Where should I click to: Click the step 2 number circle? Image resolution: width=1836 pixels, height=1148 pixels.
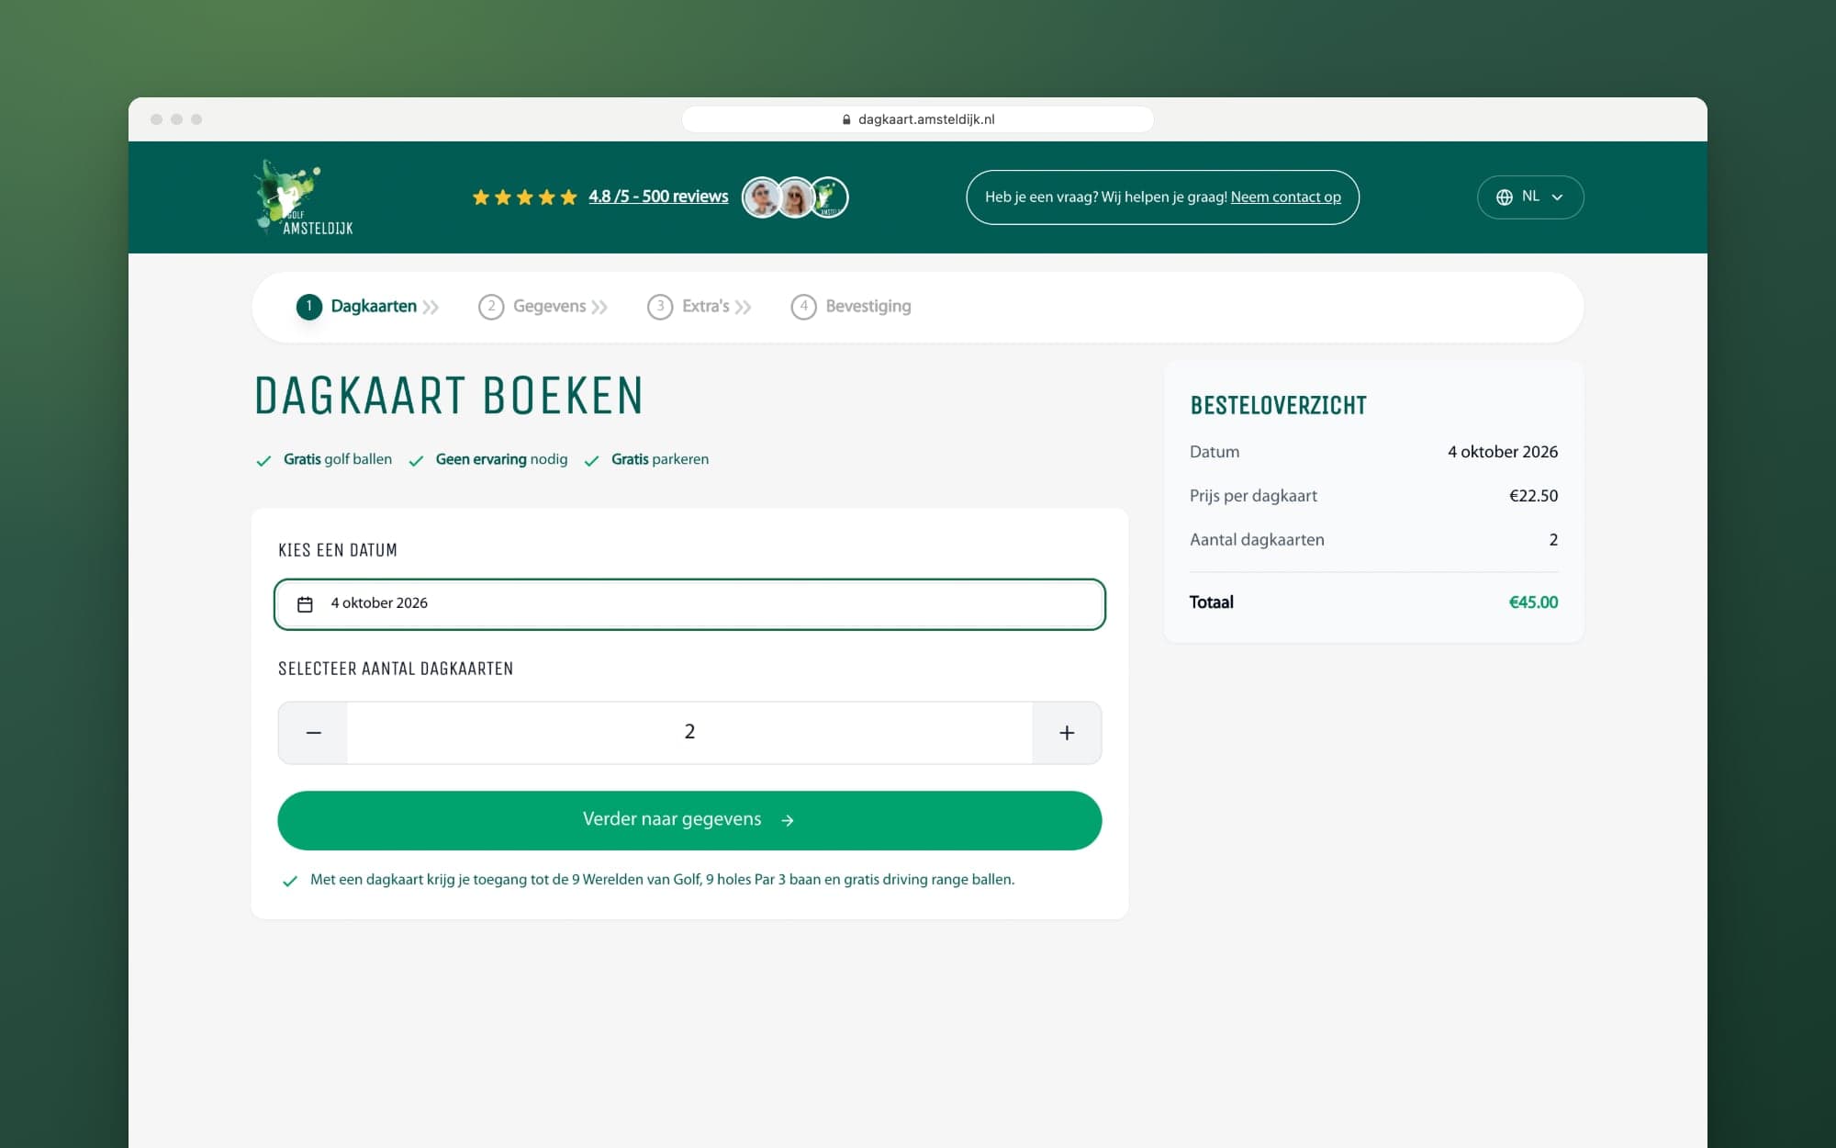(x=491, y=307)
